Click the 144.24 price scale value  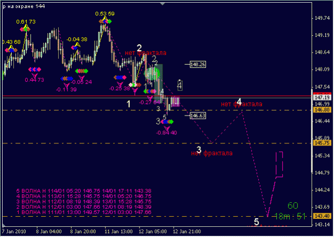click(322, 190)
